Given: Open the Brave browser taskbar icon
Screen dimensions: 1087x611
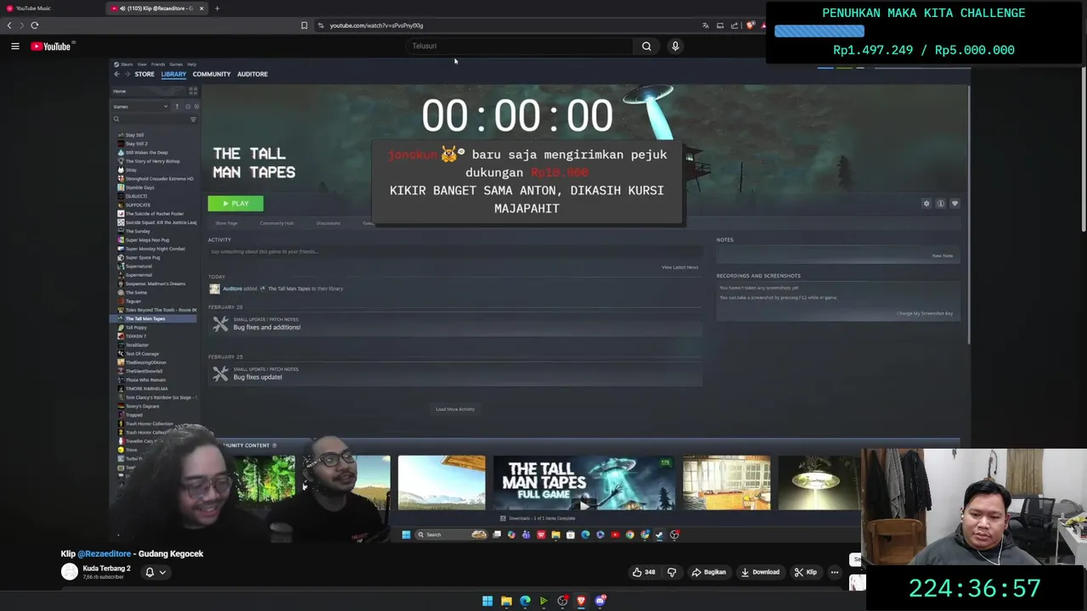Looking at the screenshot, I should click(x=581, y=601).
